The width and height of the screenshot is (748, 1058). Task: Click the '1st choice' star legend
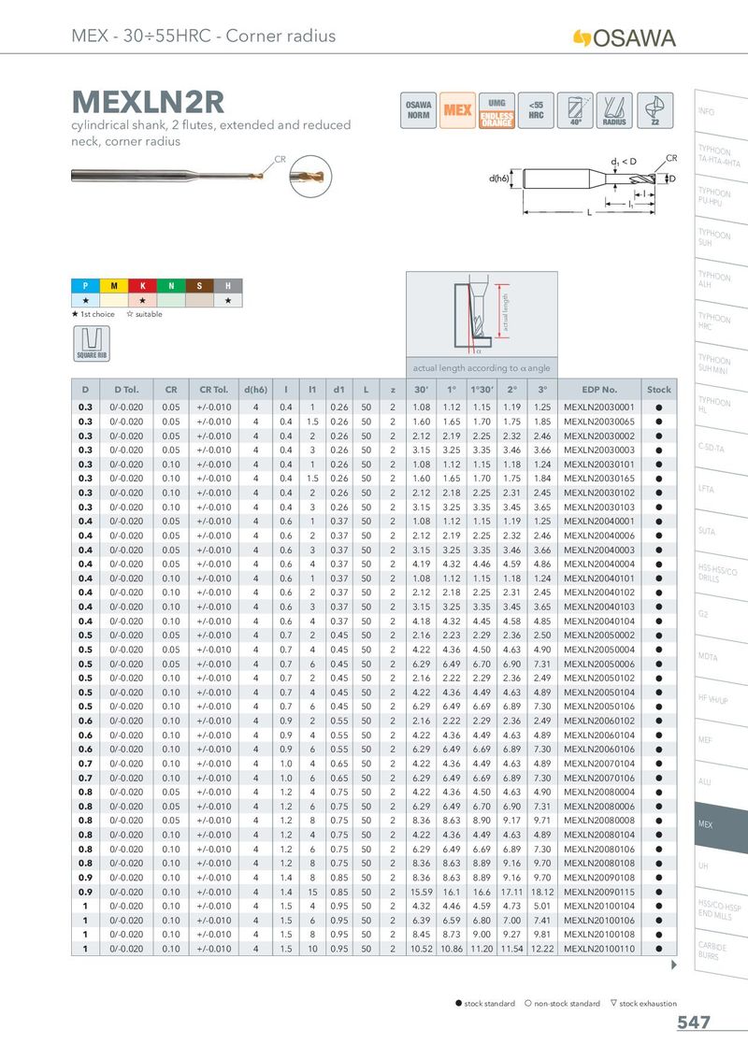(93, 314)
